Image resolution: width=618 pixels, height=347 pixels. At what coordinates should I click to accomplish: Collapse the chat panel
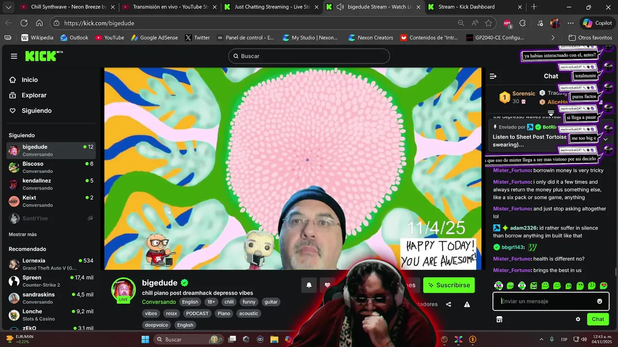point(493,76)
